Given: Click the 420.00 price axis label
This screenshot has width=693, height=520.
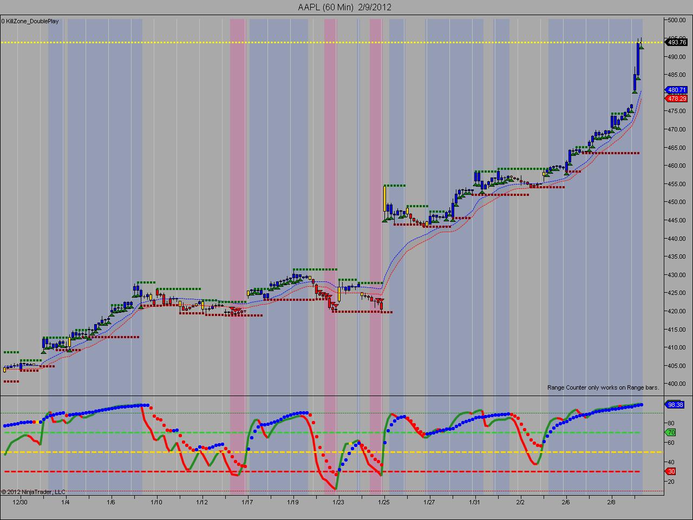Looking at the screenshot, I should click(677, 311).
